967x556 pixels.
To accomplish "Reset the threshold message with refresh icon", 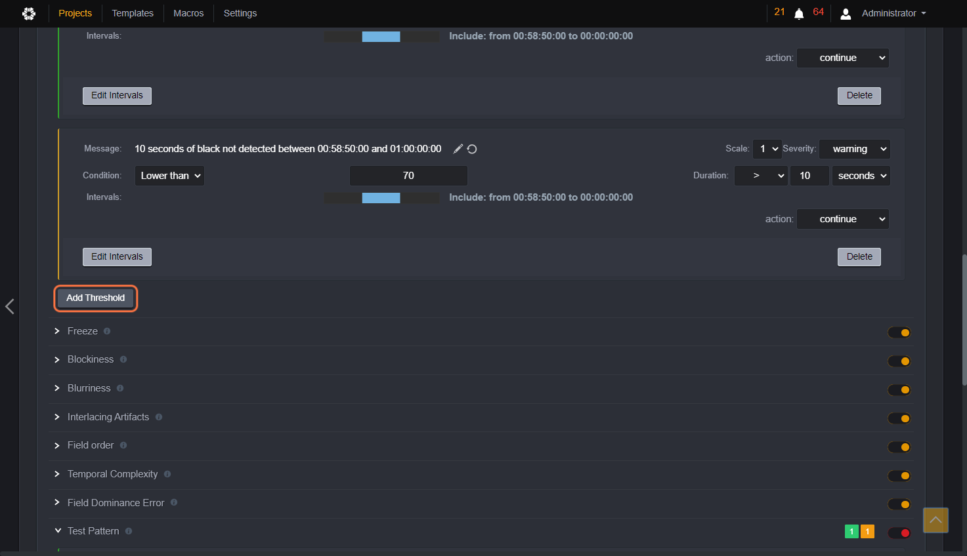I will click(472, 149).
